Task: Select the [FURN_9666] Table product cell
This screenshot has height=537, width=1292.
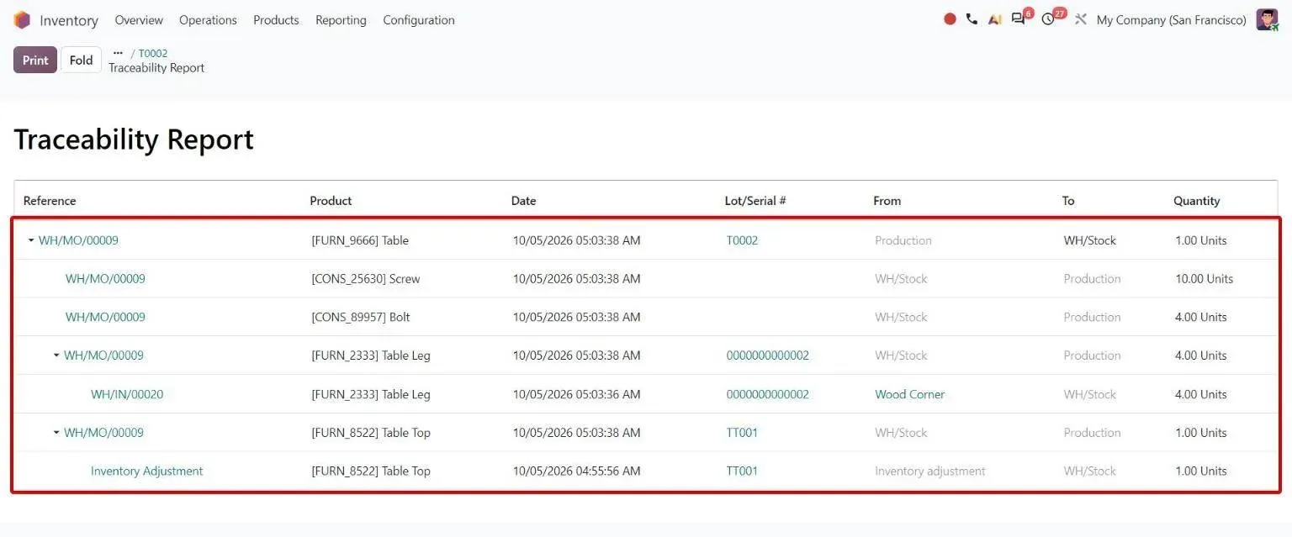Action: point(360,240)
